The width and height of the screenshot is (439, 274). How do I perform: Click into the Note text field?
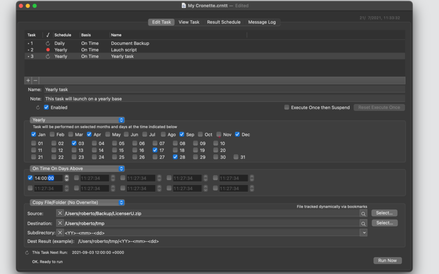pos(225,99)
